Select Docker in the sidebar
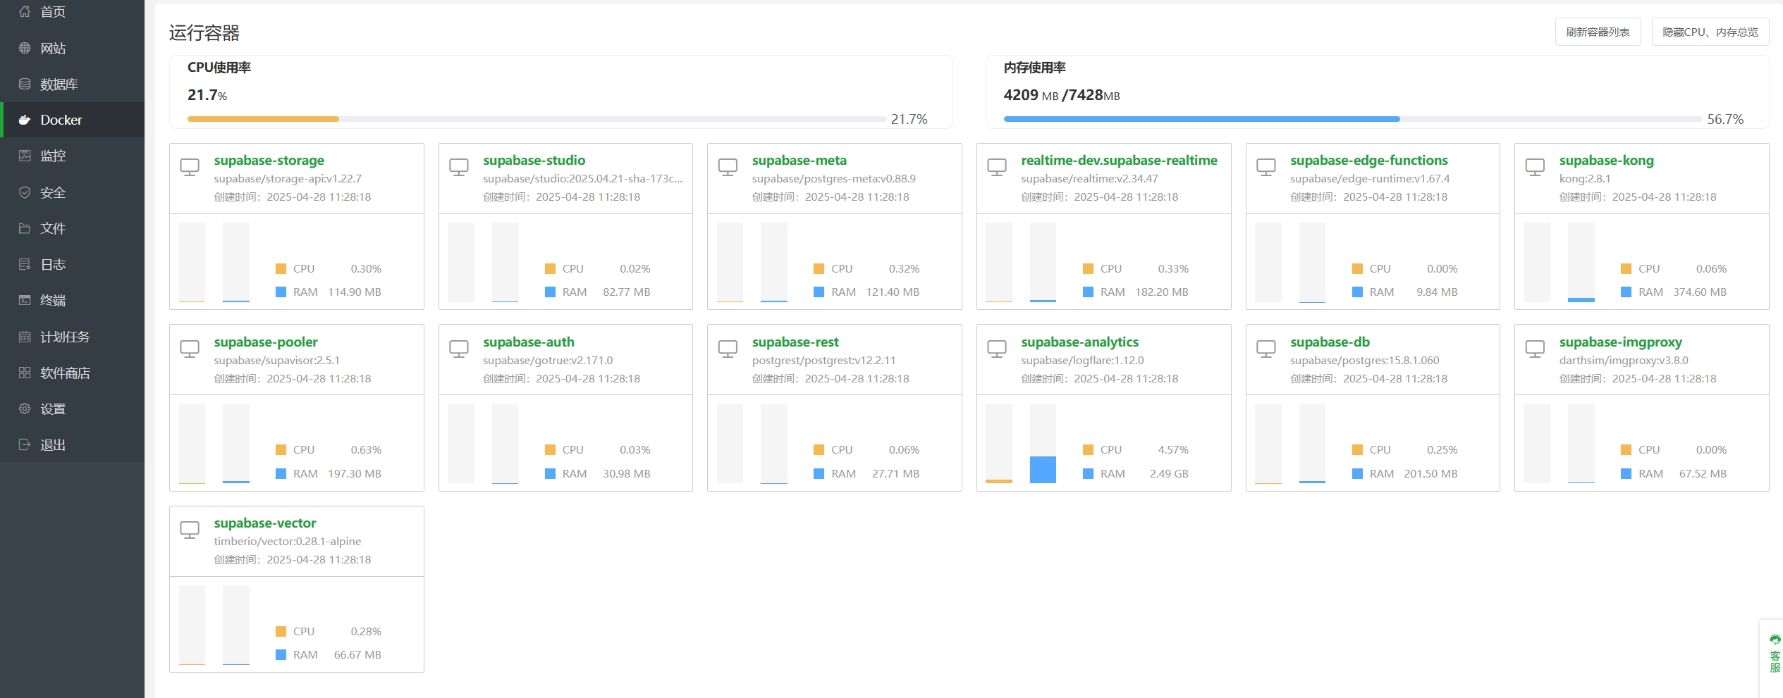This screenshot has height=698, width=1783. click(72, 120)
